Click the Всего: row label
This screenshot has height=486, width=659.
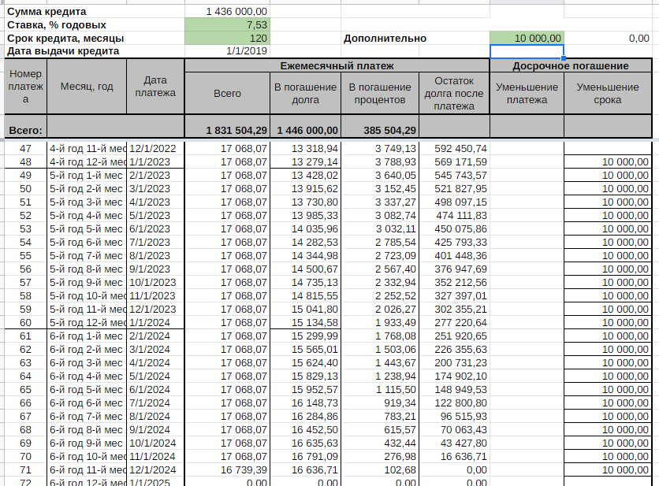tap(25, 130)
